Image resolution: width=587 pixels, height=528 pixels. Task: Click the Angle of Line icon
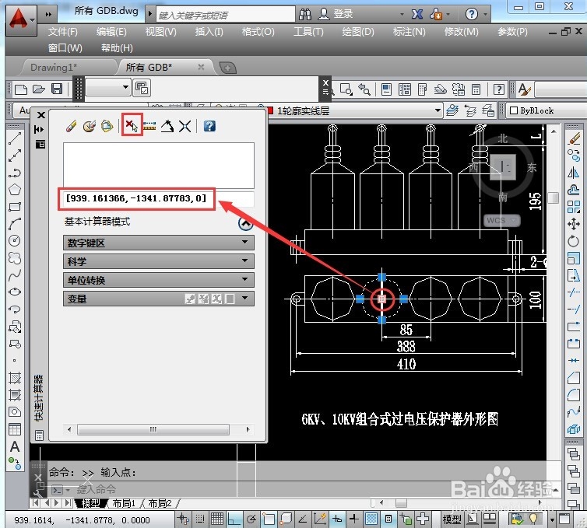167,127
